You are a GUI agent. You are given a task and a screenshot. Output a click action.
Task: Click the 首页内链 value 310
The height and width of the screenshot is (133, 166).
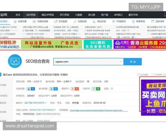tap(106, 81)
